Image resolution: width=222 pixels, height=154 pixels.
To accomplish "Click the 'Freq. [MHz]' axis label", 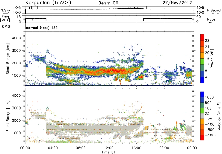I will coord(5,19).
